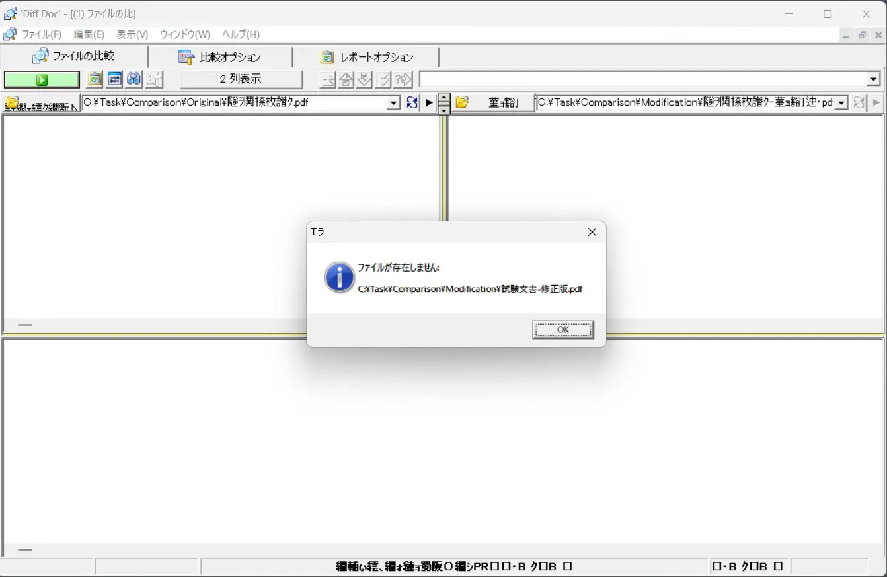Open the ヘルプ(H) menu
The height and width of the screenshot is (577, 887).
tap(241, 34)
